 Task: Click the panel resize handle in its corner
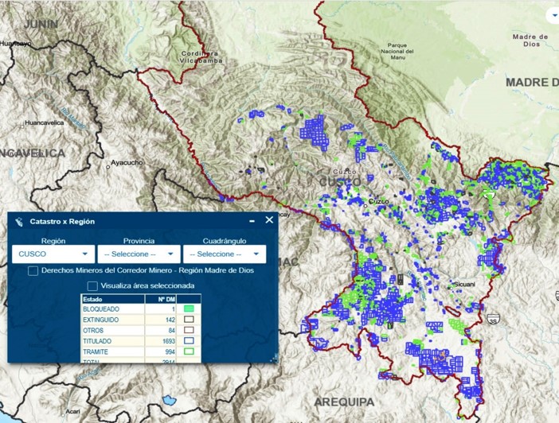point(273,359)
